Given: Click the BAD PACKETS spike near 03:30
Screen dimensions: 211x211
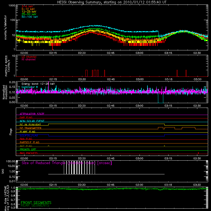Looking at the screenshot, I should pos(198,153).
